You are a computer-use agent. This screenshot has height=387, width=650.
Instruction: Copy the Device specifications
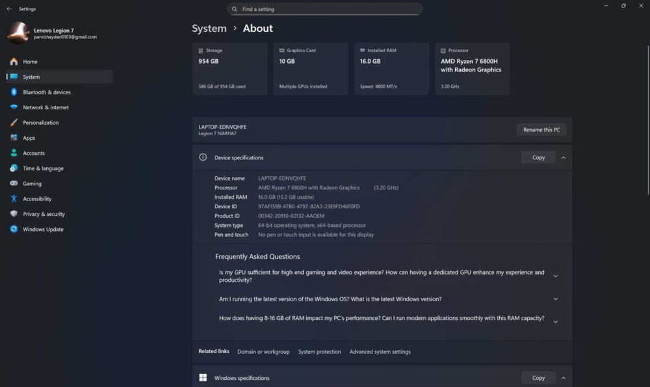[538, 157]
